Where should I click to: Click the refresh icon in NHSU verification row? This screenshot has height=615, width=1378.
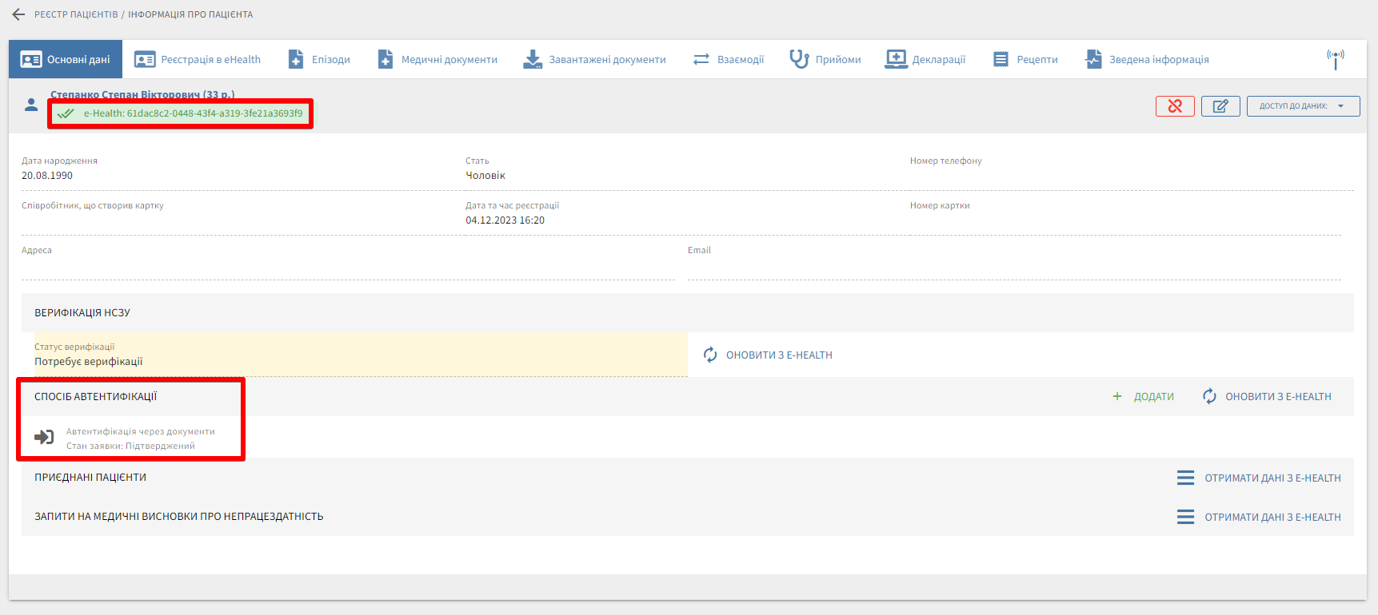tap(710, 355)
